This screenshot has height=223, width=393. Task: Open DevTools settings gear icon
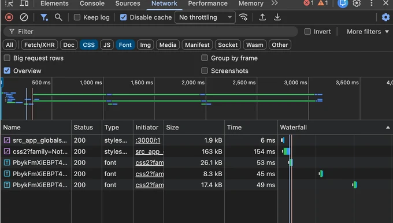pos(357,3)
